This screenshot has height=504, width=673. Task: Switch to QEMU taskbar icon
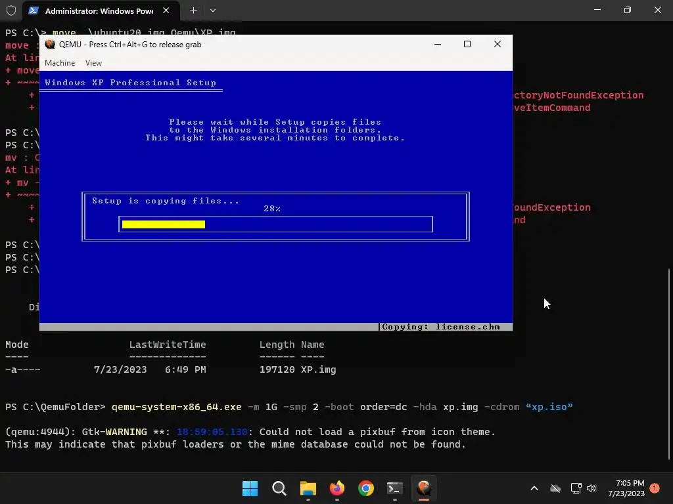tap(424, 488)
